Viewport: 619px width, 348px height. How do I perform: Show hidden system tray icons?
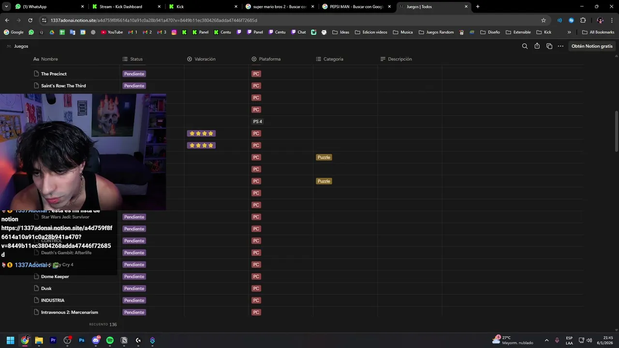[546, 340]
